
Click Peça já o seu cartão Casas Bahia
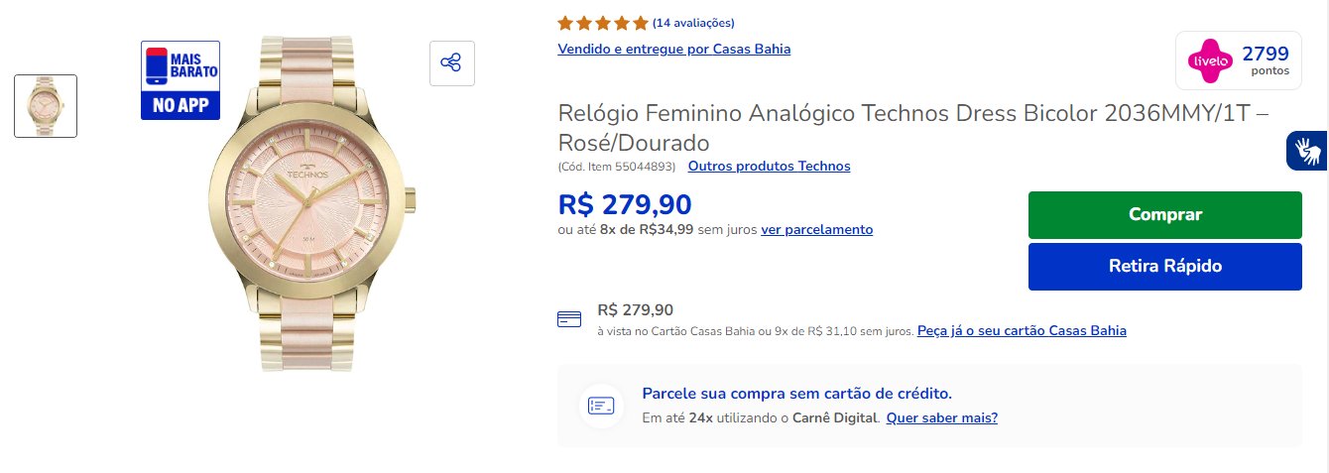(x=1022, y=330)
